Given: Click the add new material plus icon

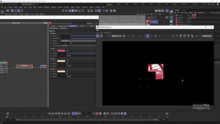Looking at the screenshot, I should [x=149, y=18].
